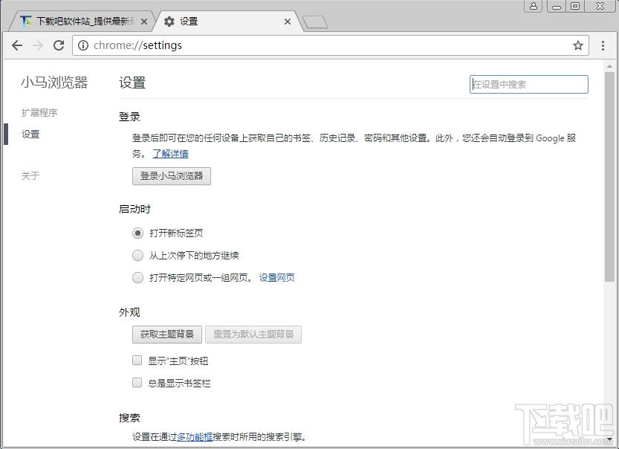This screenshot has height=449, width=619.
Task: Maximize the browser window
Action: [575, 6]
